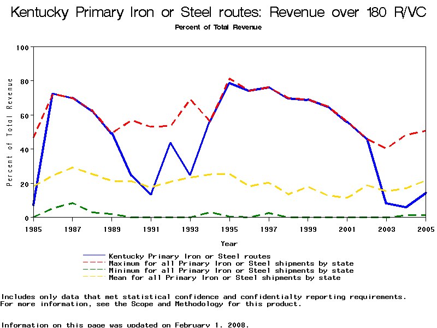This screenshot has width=437, height=328.
Task: Click the "Year" x-axis title
Action: 229,243
